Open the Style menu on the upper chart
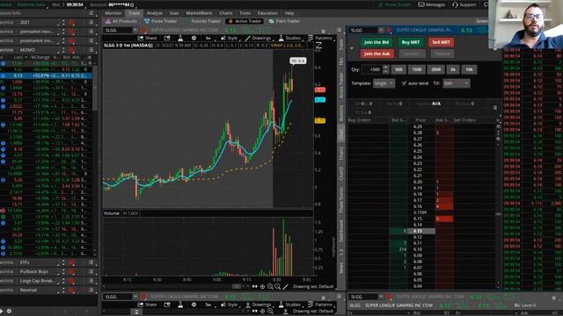Viewport: 563px width, 316px height. coord(229,38)
